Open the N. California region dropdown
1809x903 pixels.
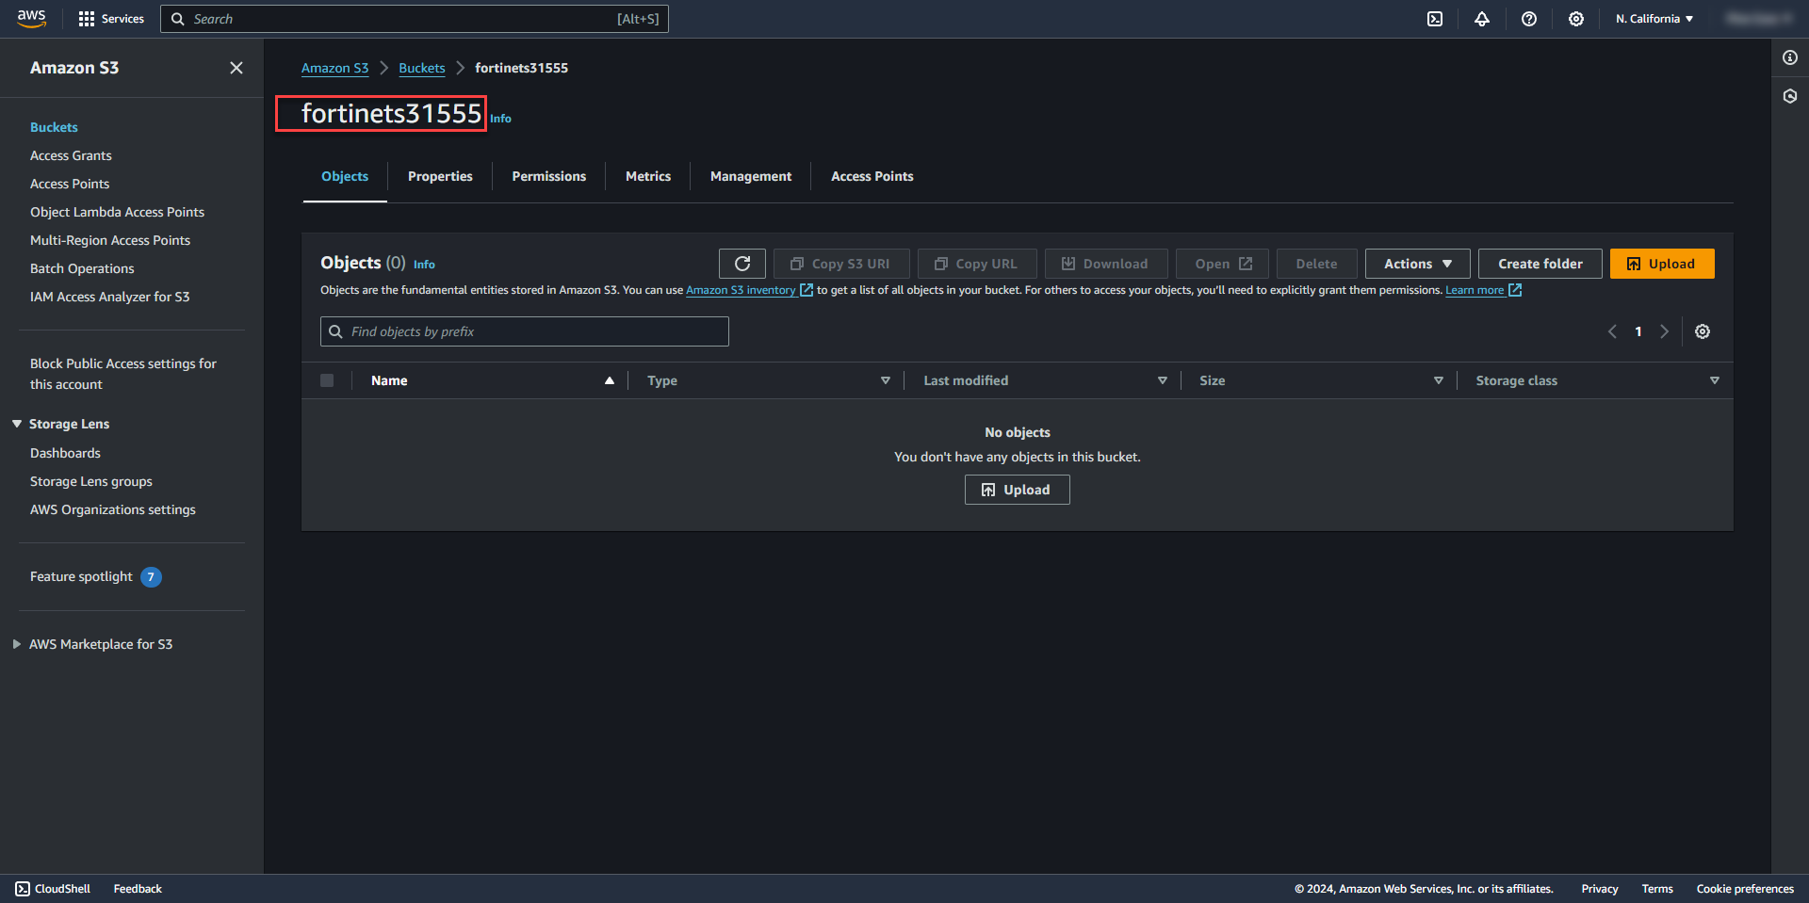1654,19
